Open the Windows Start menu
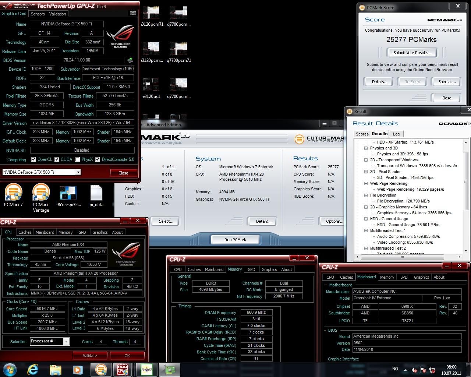471x377 pixels. (x=10, y=369)
